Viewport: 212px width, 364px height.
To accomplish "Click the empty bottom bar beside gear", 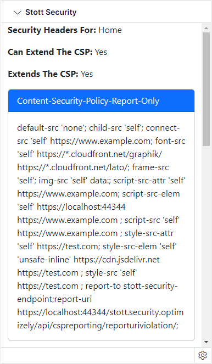I will pyautogui.click(x=98, y=355).
